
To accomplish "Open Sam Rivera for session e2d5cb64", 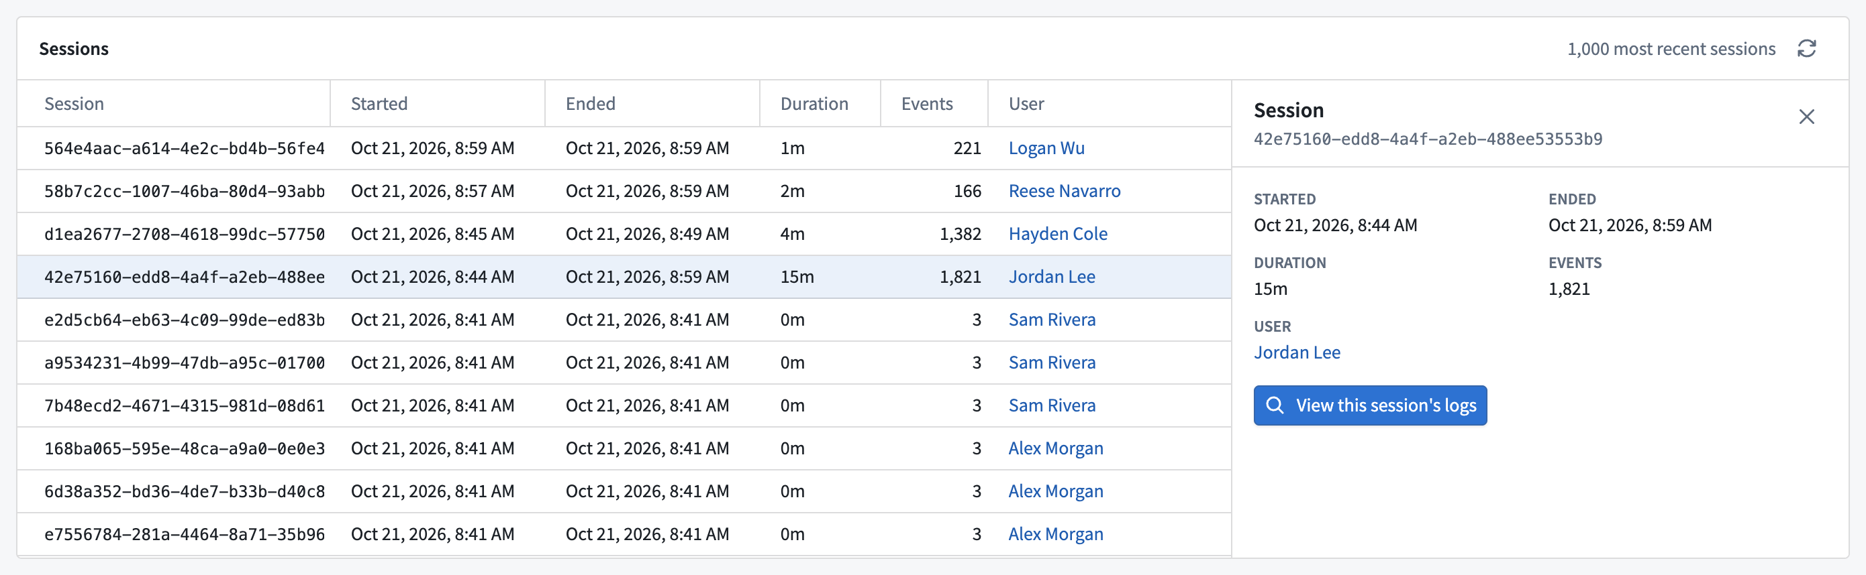I will pyautogui.click(x=1052, y=320).
